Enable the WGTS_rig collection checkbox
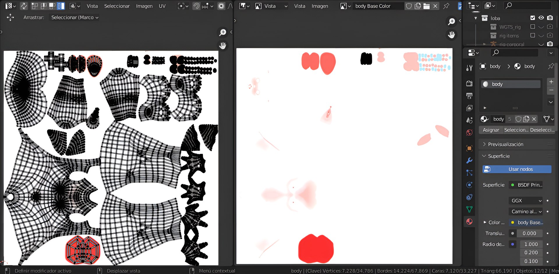Screen dimensions: 559x274 pos(533,26)
